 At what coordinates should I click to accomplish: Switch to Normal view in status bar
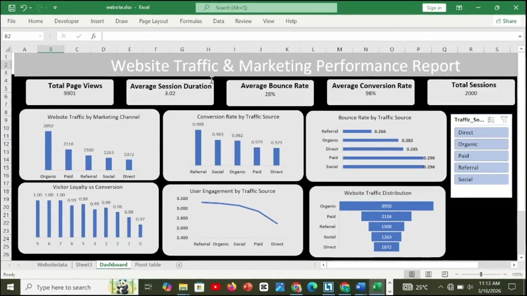point(412,274)
